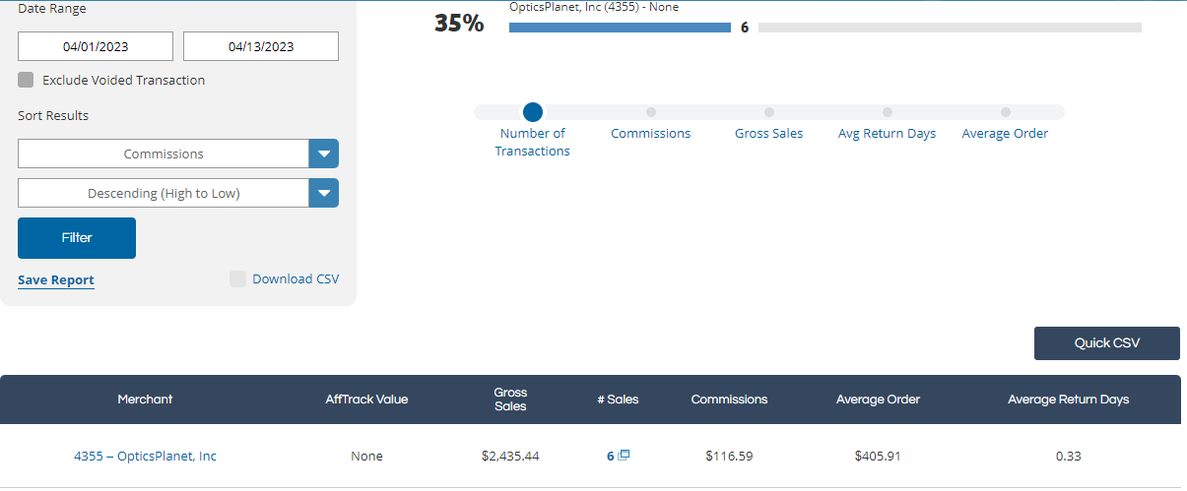Image resolution: width=1187 pixels, height=491 pixels.
Task: Click the start date field 04/01/2023
Action: 96,46
